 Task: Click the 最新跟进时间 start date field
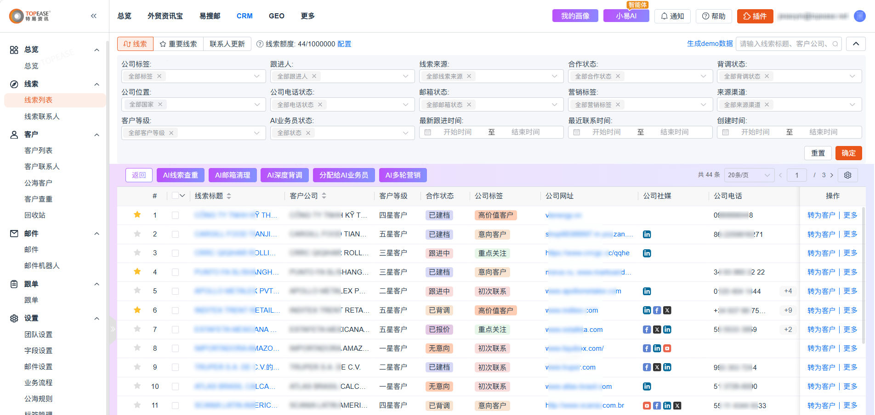click(457, 132)
